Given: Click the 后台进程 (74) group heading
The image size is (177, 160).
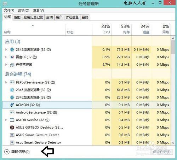Looking at the screenshot, I should [18, 74].
